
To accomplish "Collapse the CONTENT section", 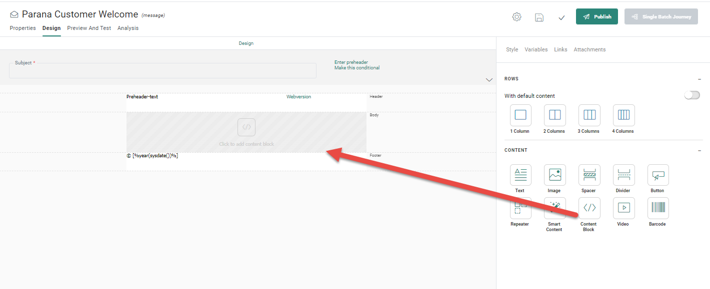I will pyautogui.click(x=699, y=150).
